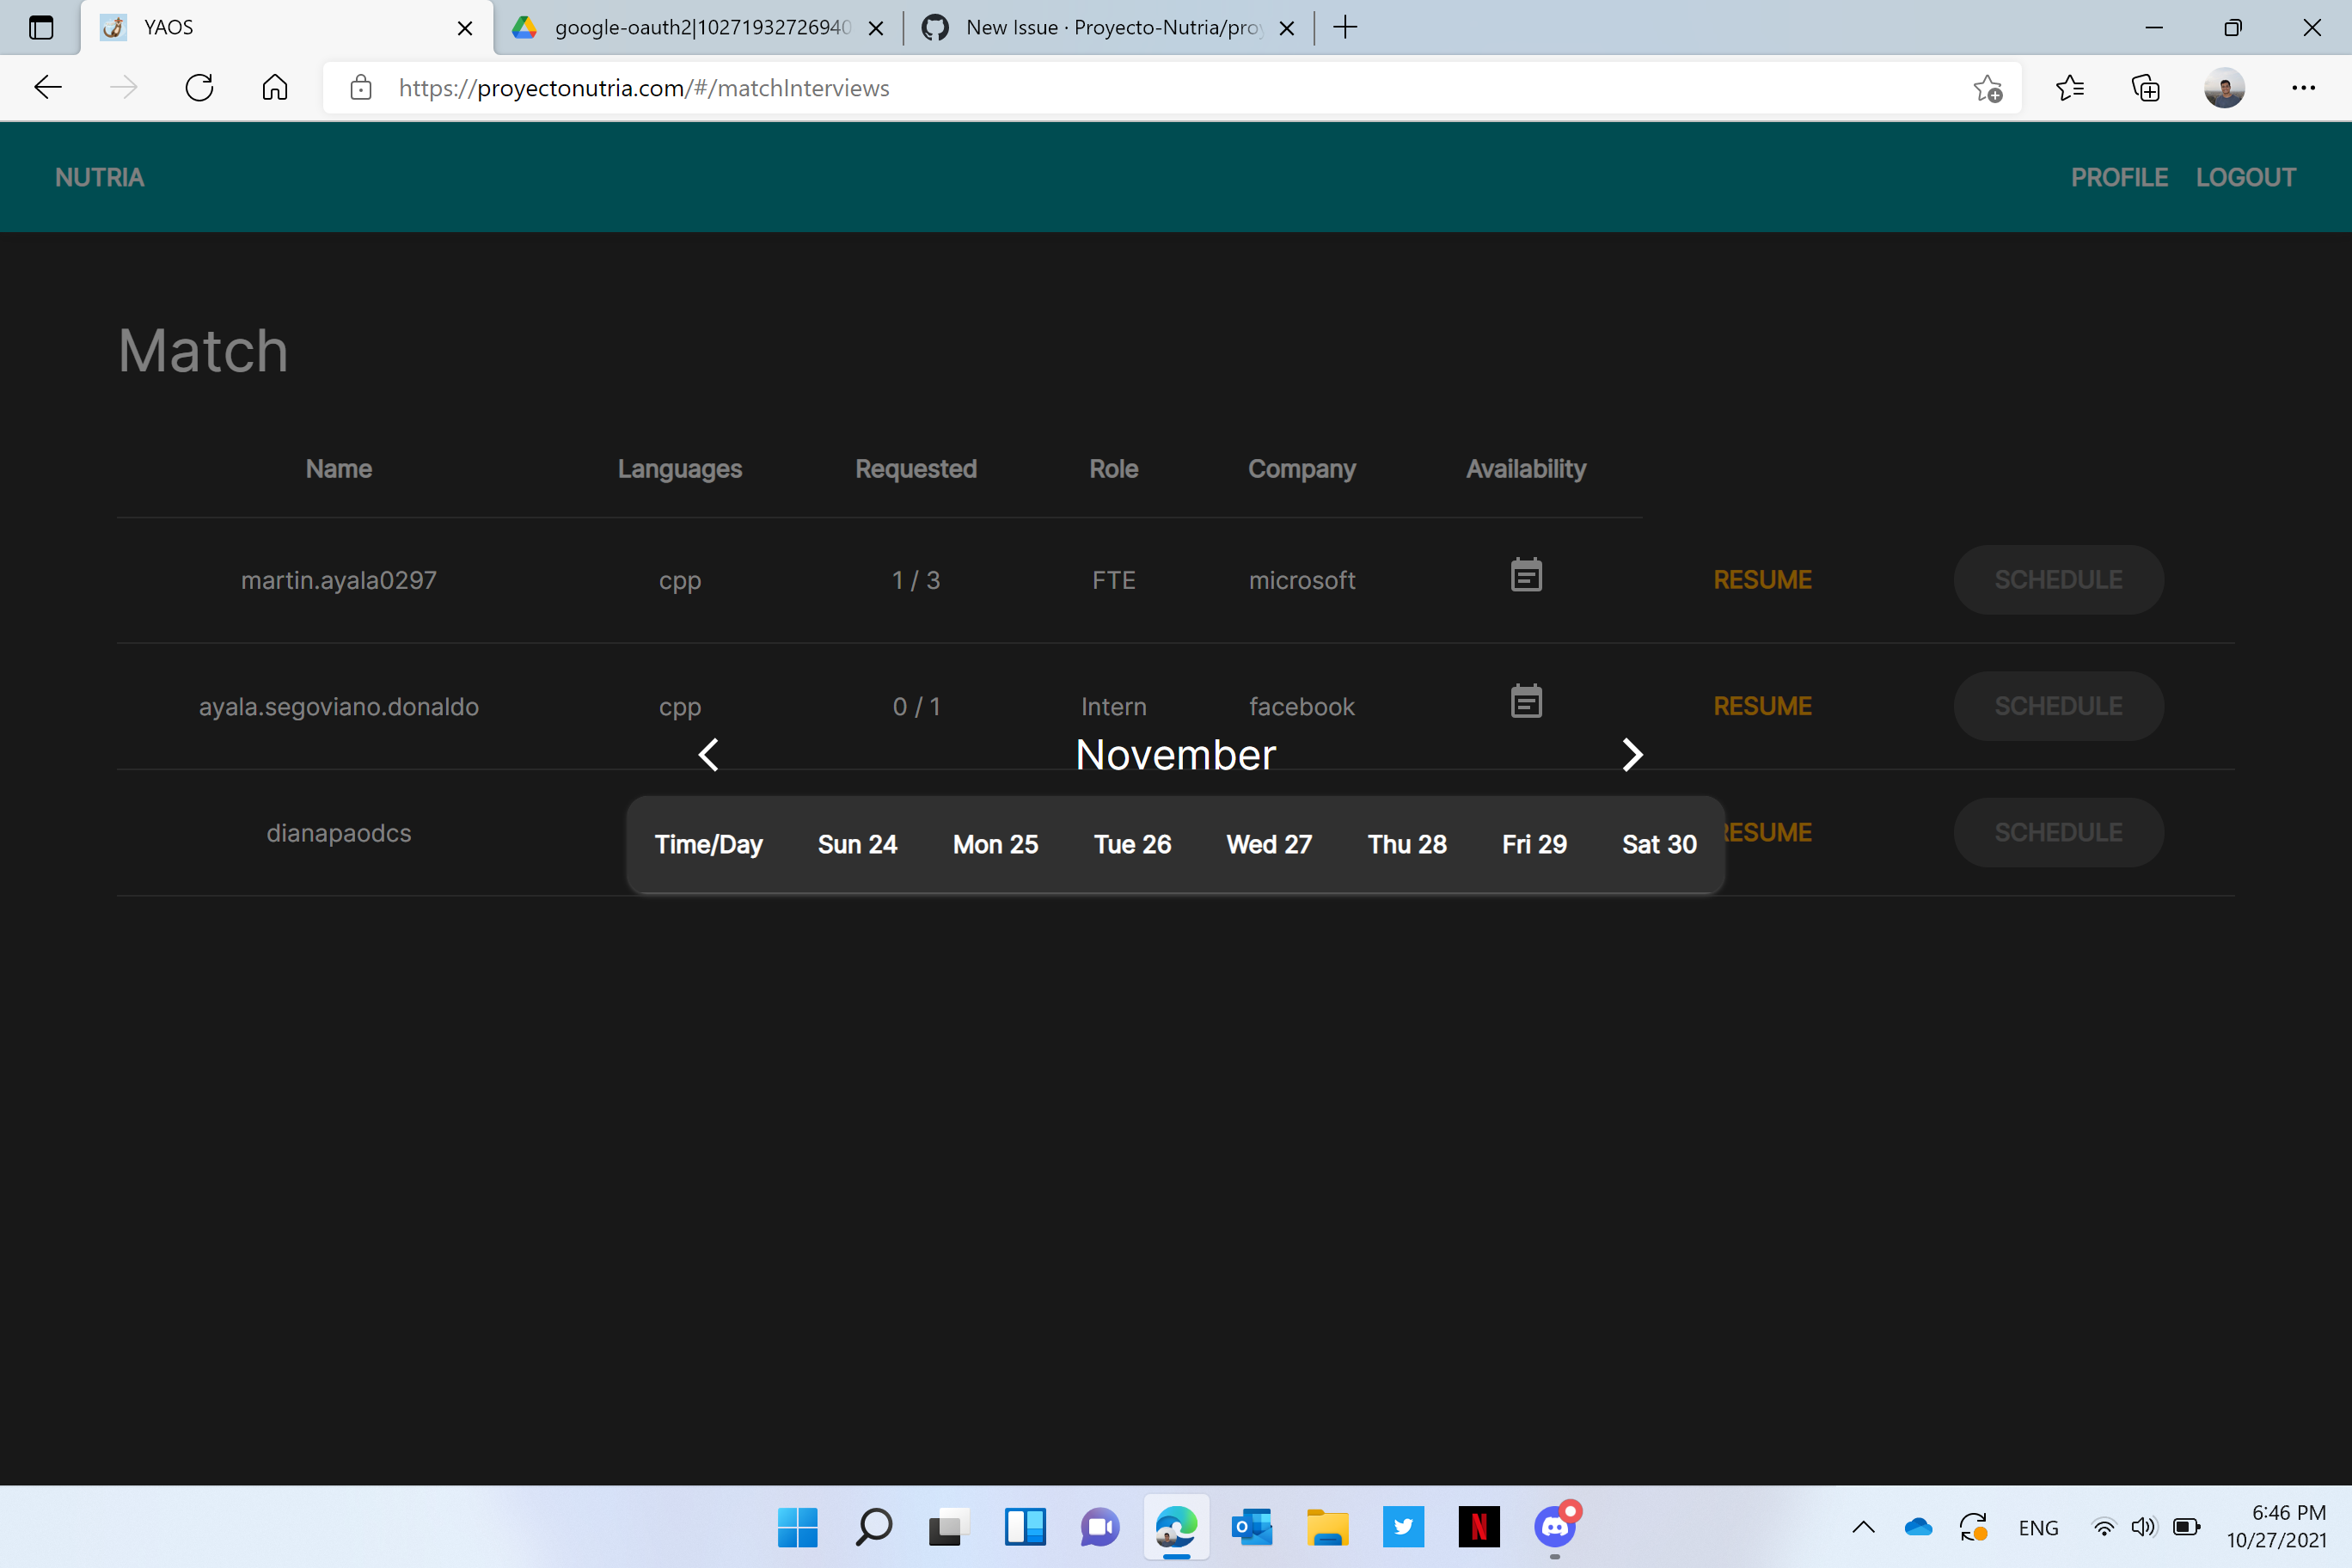Click the browser favorites star icon
The image size is (2352, 1568).
click(1987, 88)
